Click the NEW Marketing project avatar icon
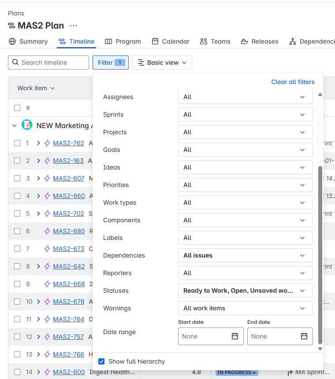 27,125
